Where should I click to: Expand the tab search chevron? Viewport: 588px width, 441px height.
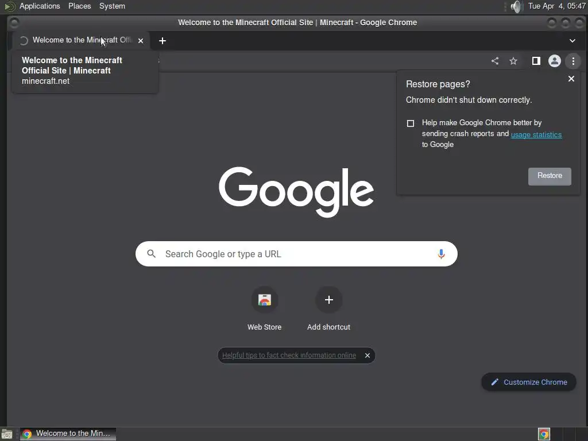pyautogui.click(x=572, y=41)
